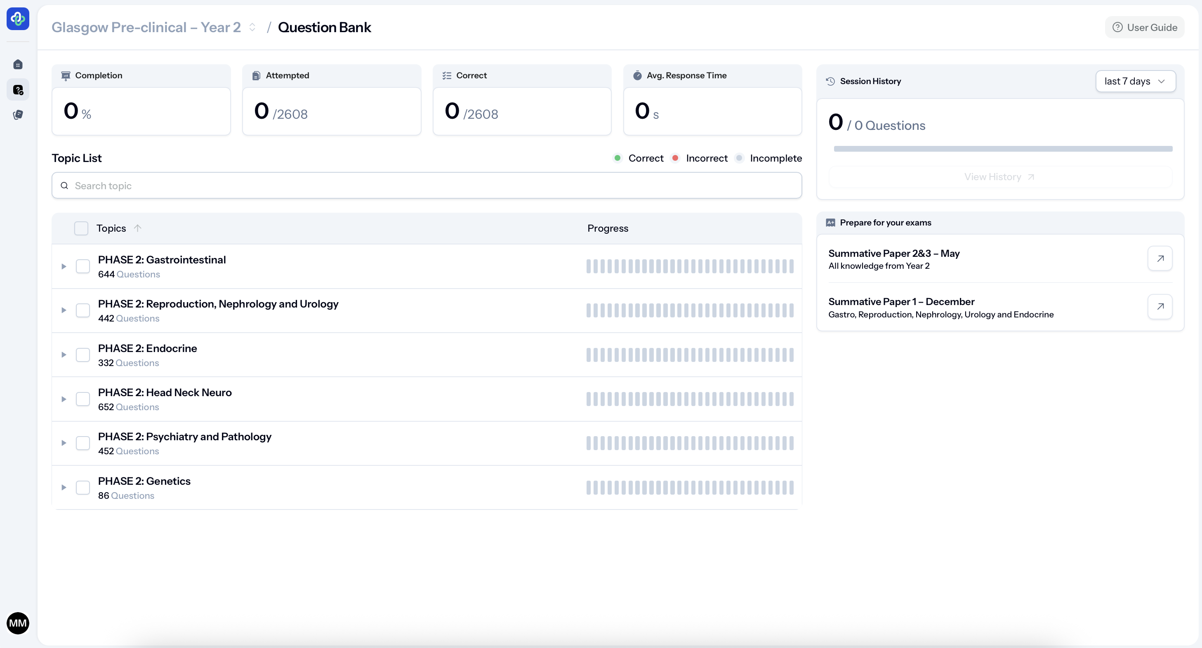Screen dimensions: 1202x648
Task: Open the Question Bank sidebar icon
Action: (x=18, y=89)
